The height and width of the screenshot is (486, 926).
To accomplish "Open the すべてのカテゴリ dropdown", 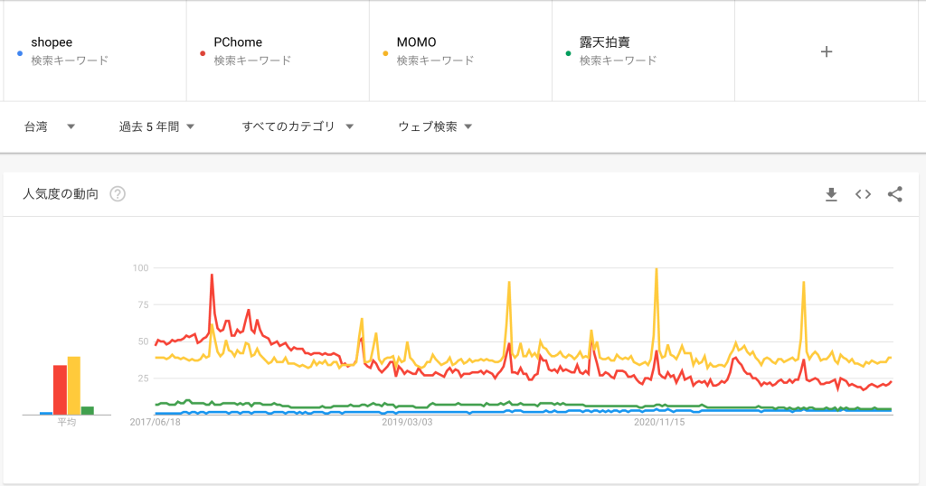I will coord(298,126).
